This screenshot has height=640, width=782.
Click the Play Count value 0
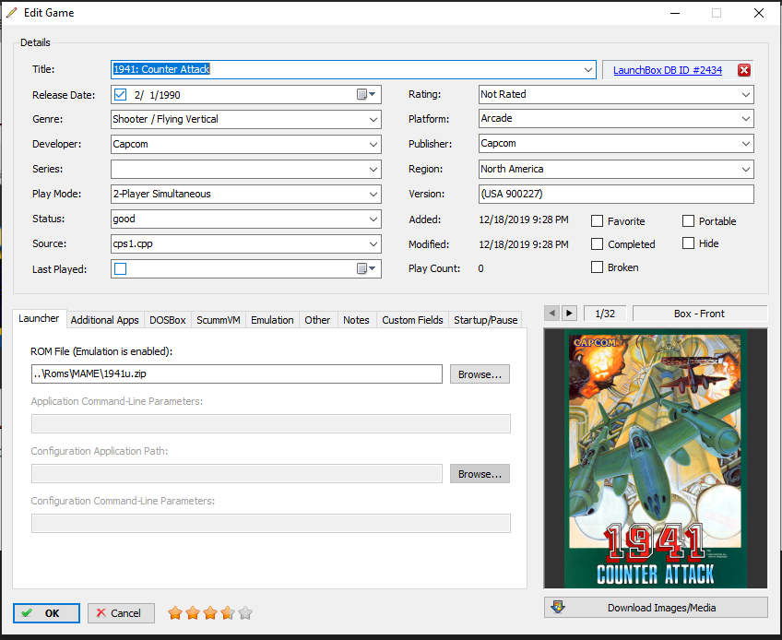(480, 268)
